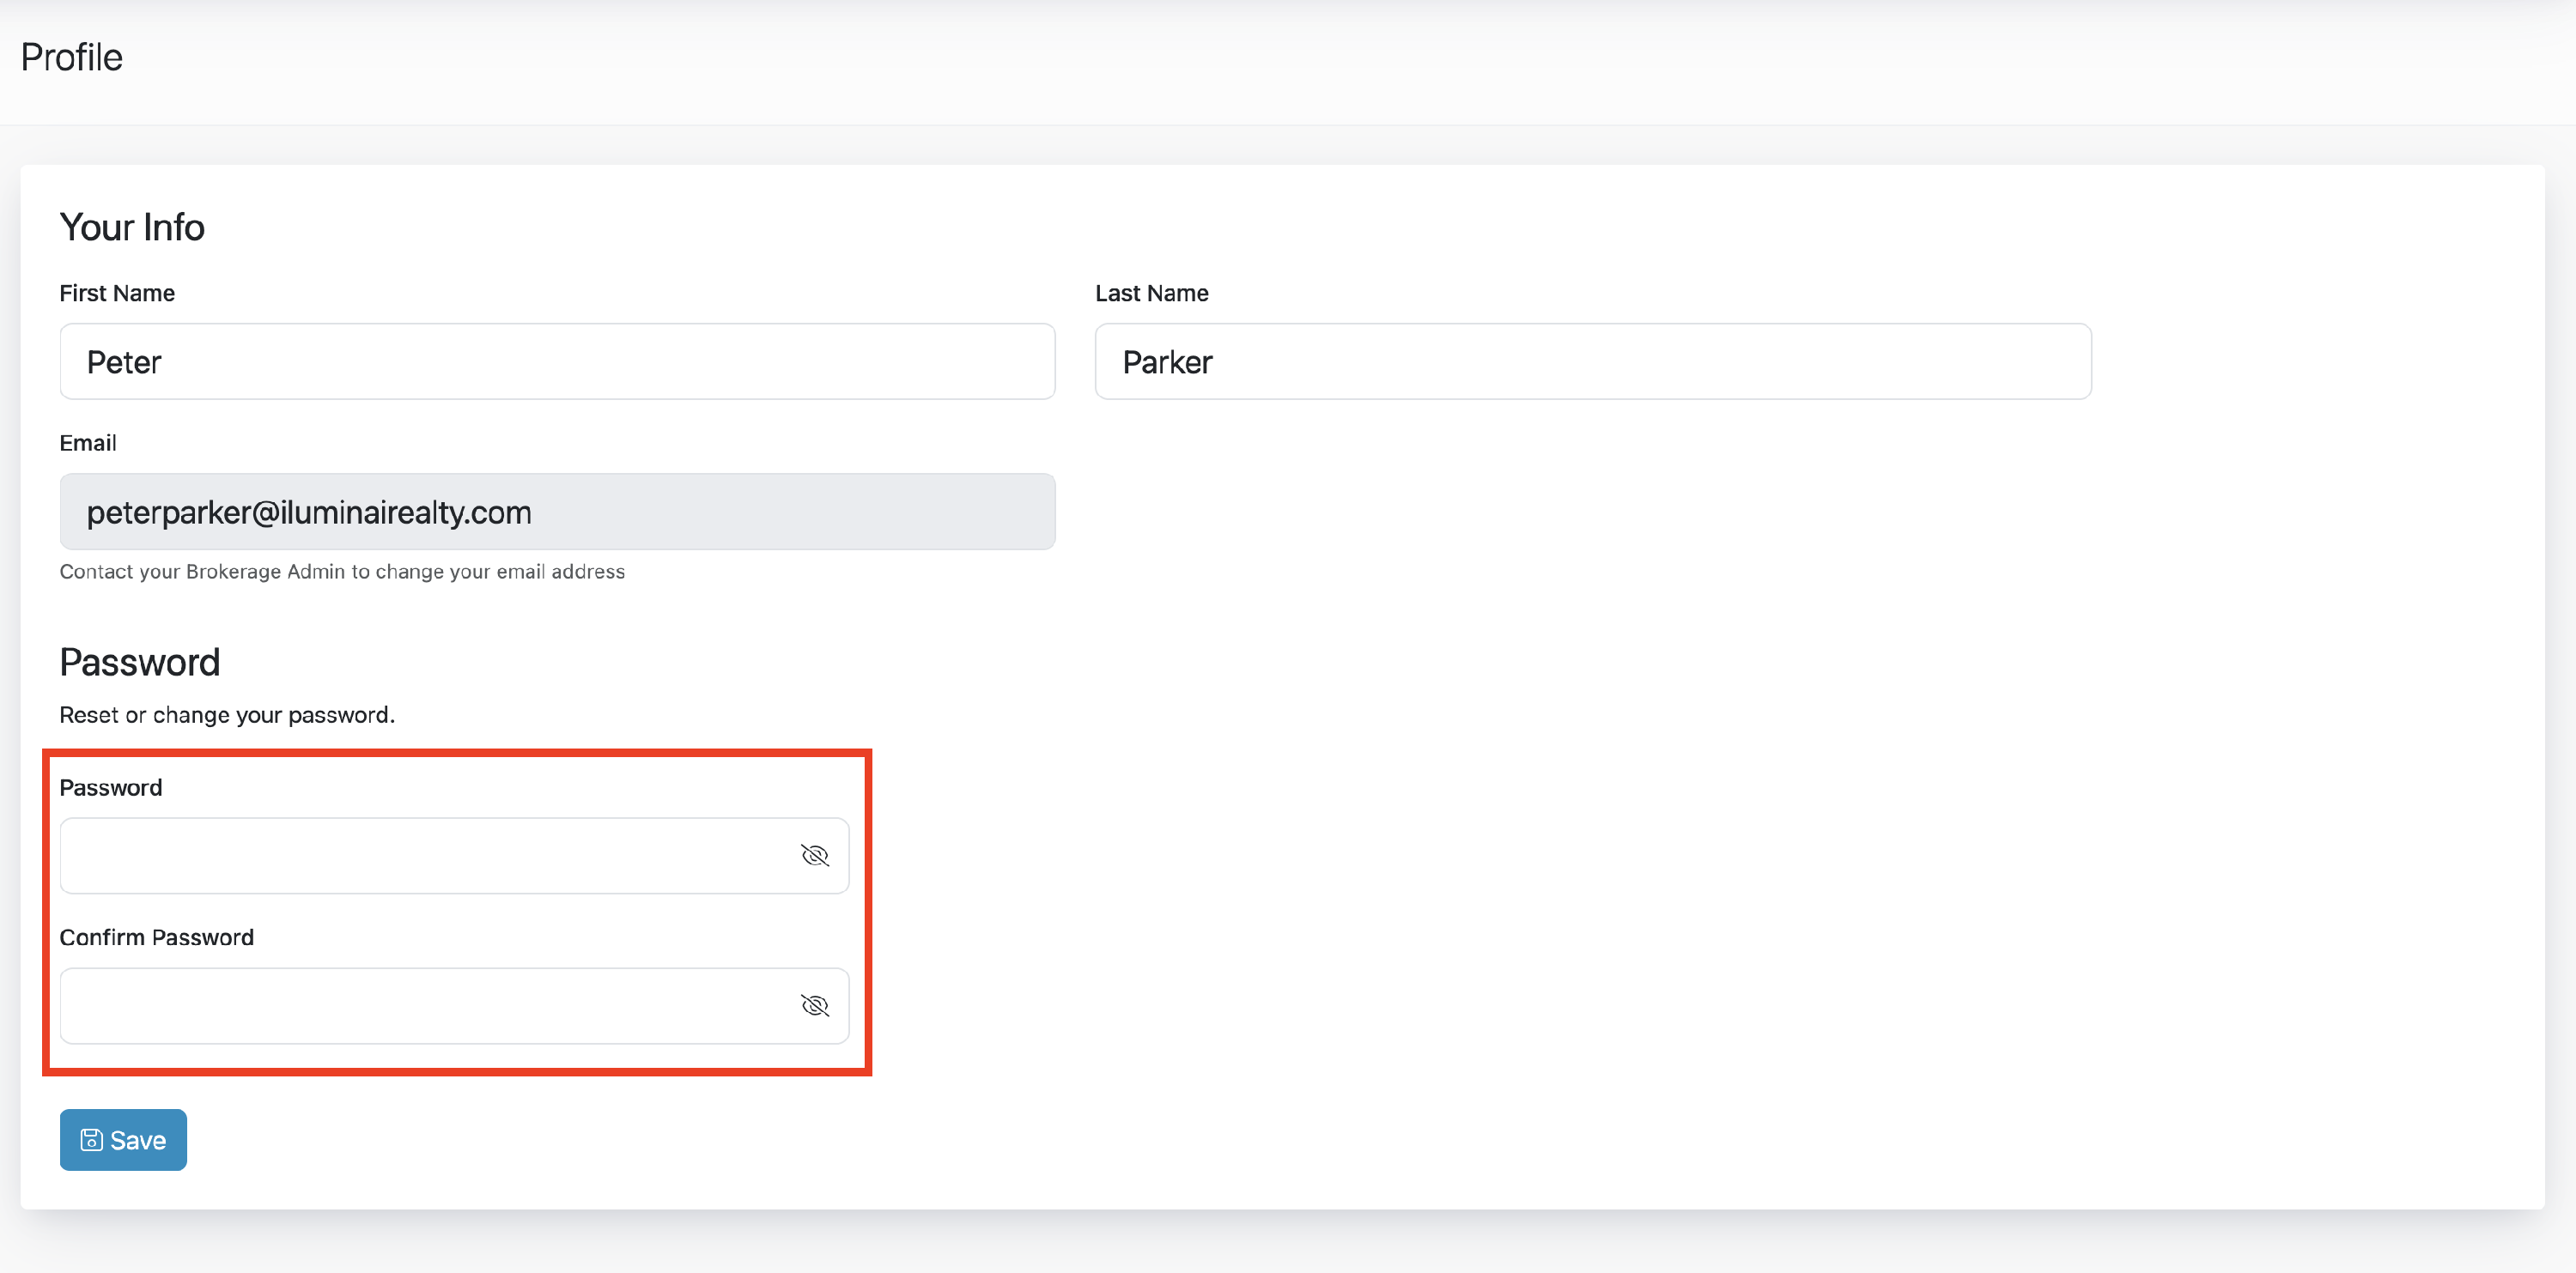Click the 'Contact your Brokerage Admin' help text
This screenshot has height=1273, width=2576.
[342, 571]
